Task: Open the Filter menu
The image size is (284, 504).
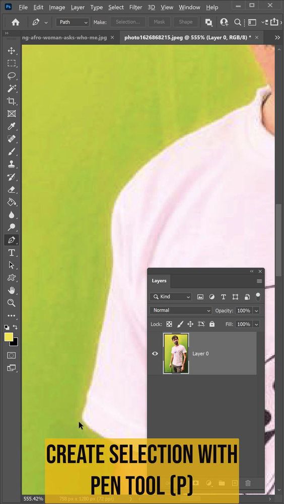Action: pyautogui.click(x=136, y=7)
